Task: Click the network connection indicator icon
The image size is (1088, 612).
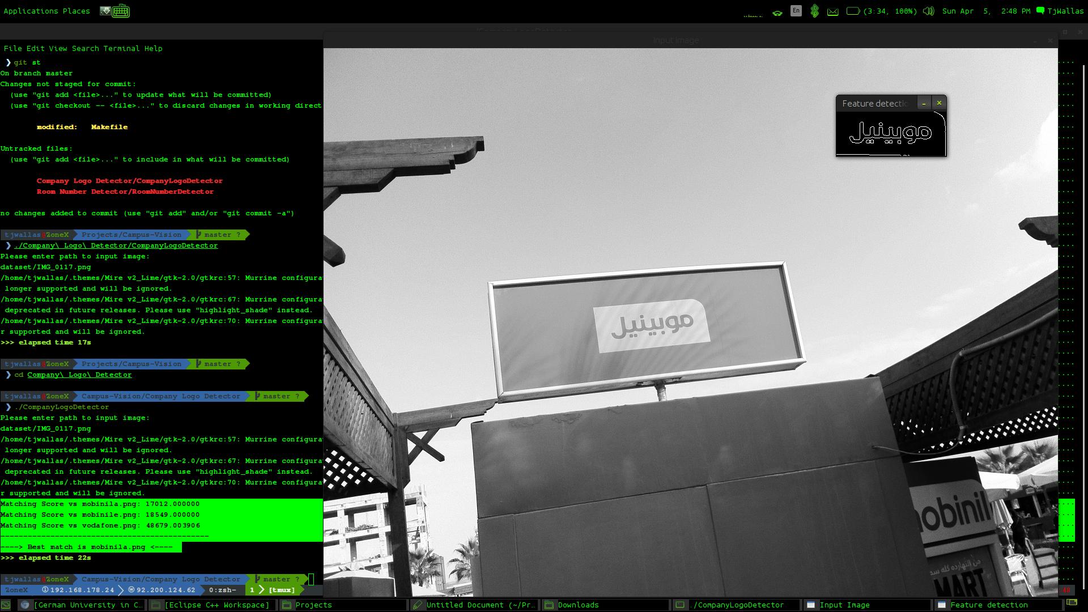Action: click(x=777, y=12)
